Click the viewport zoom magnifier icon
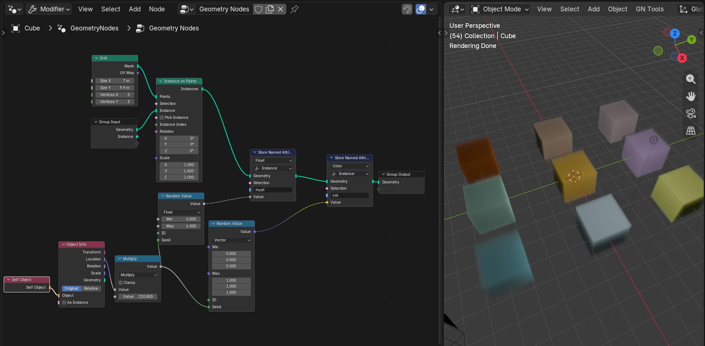 [x=691, y=79]
